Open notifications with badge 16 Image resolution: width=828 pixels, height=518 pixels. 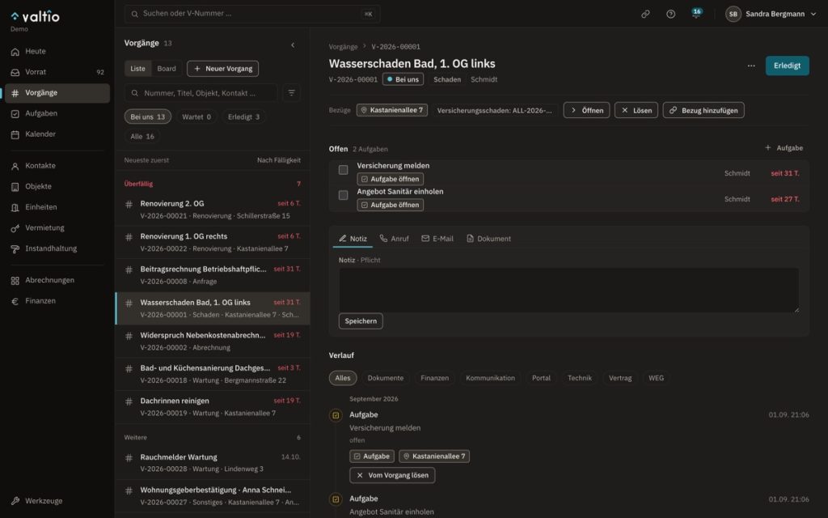coord(696,13)
